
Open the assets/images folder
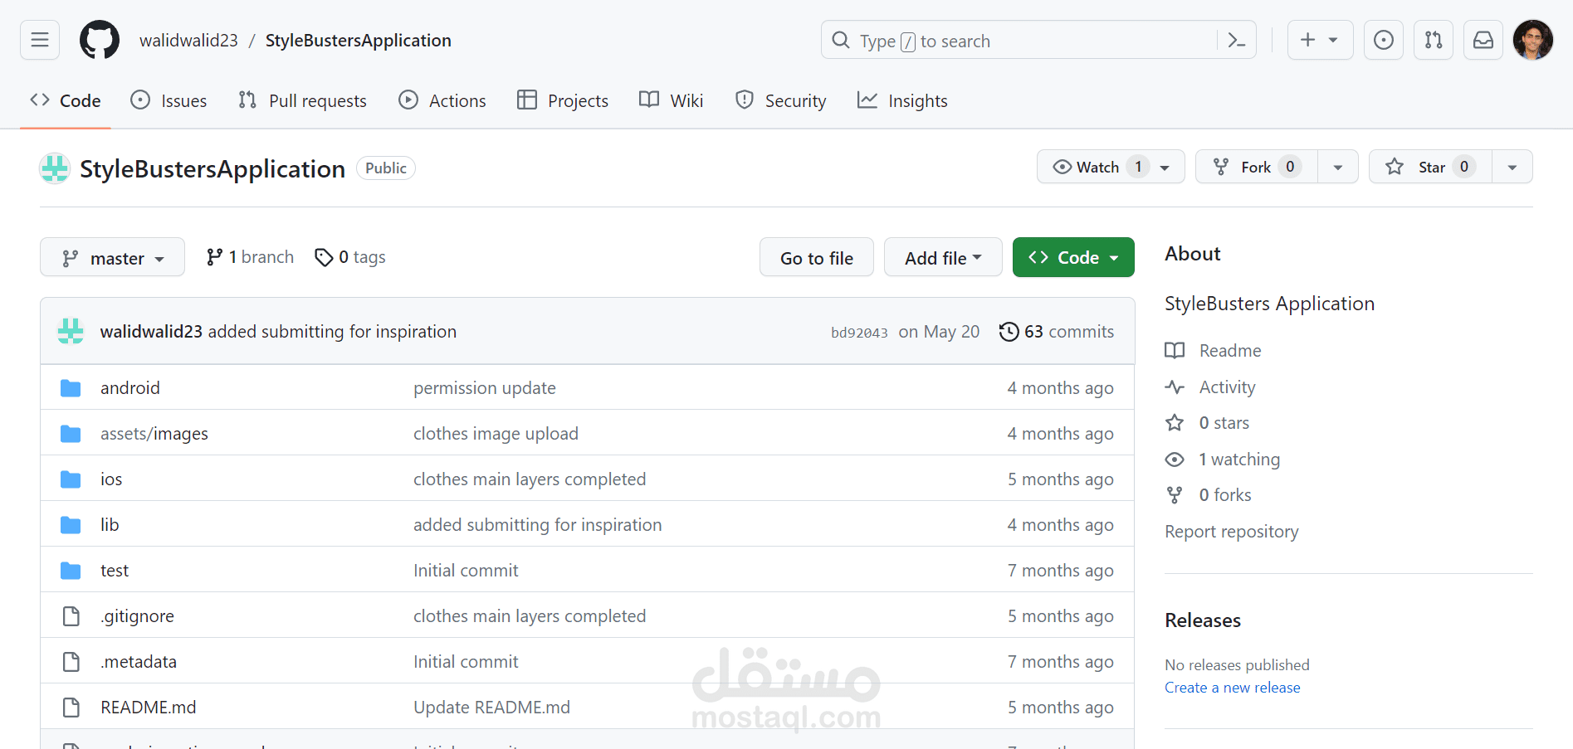[154, 433]
